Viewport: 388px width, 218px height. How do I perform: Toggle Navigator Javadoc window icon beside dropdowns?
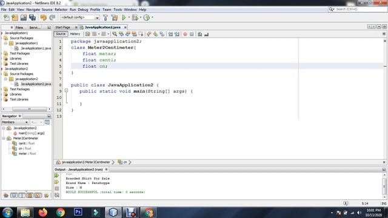[x=47, y=122]
